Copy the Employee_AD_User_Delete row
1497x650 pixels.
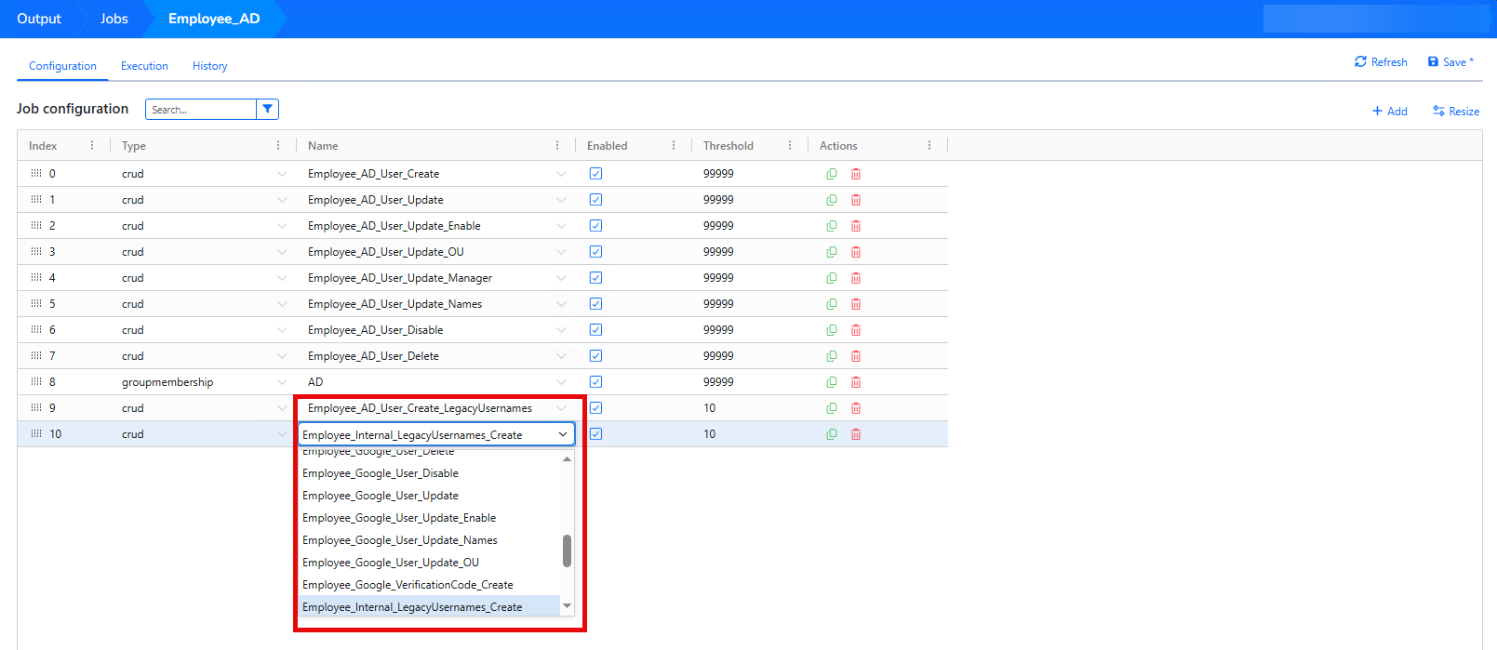tap(832, 356)
